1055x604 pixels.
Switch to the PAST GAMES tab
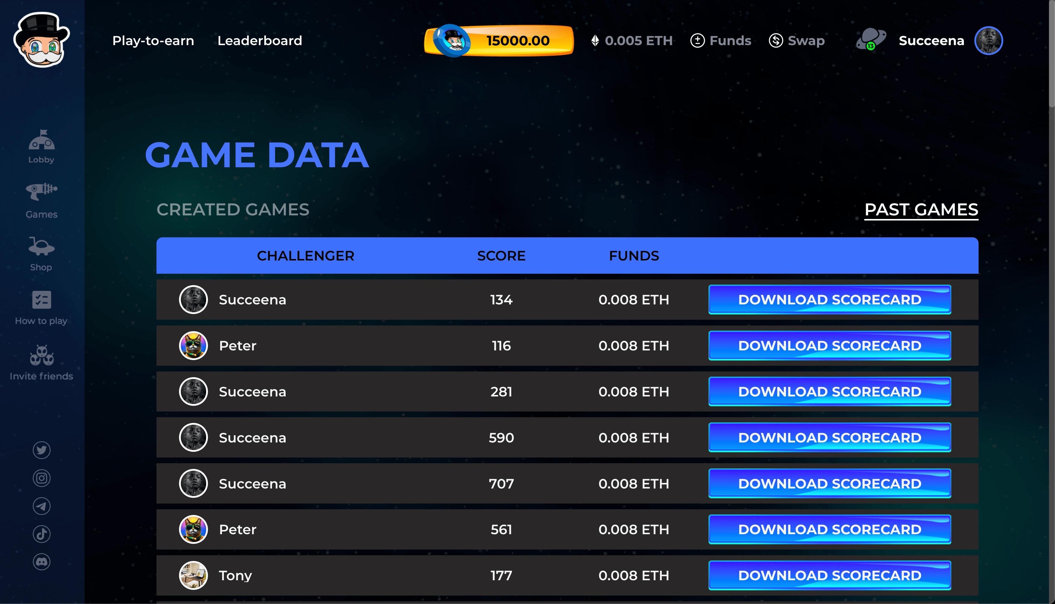tap(921, 210)
